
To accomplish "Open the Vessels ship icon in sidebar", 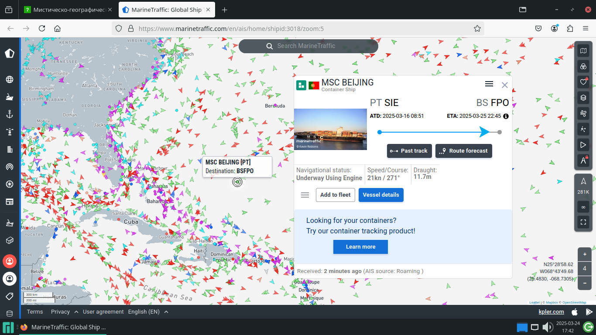I will tap(10, 97).
